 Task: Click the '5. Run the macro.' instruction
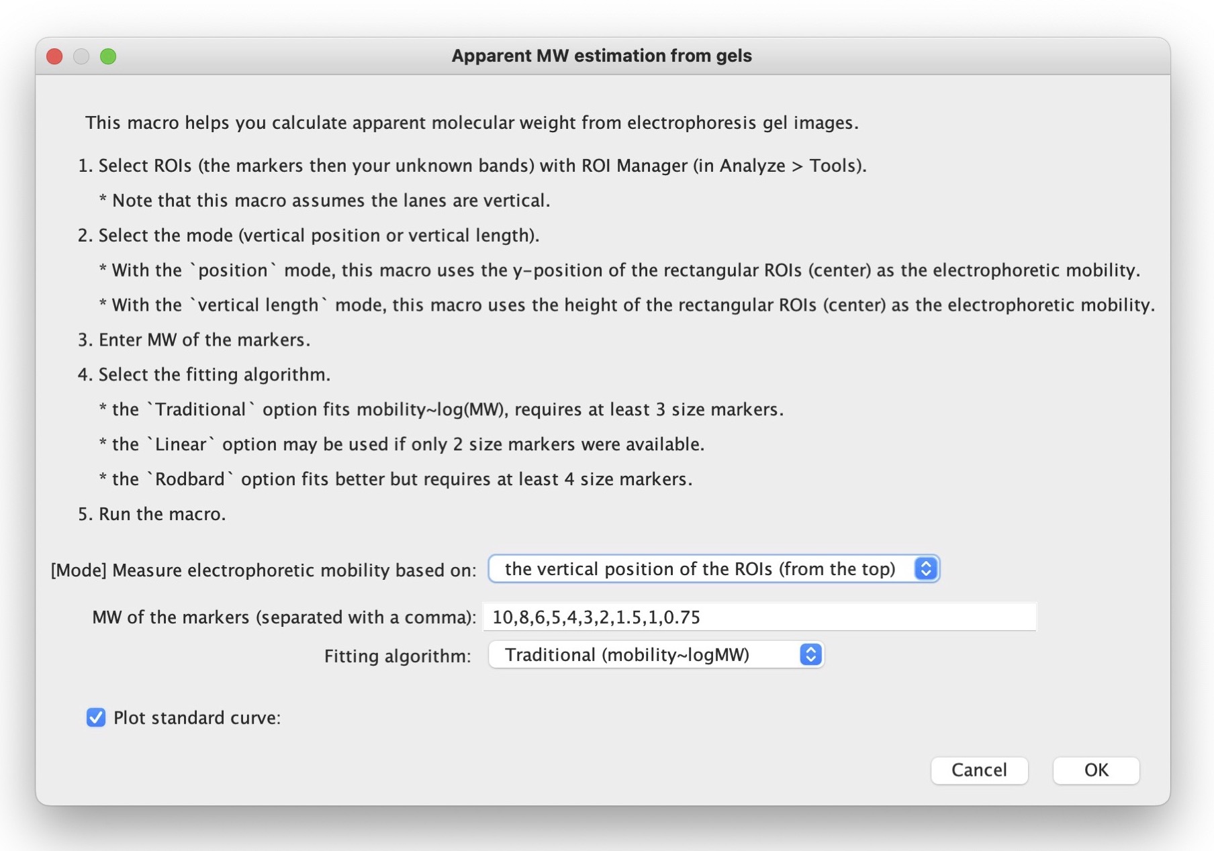pos(152,514)
